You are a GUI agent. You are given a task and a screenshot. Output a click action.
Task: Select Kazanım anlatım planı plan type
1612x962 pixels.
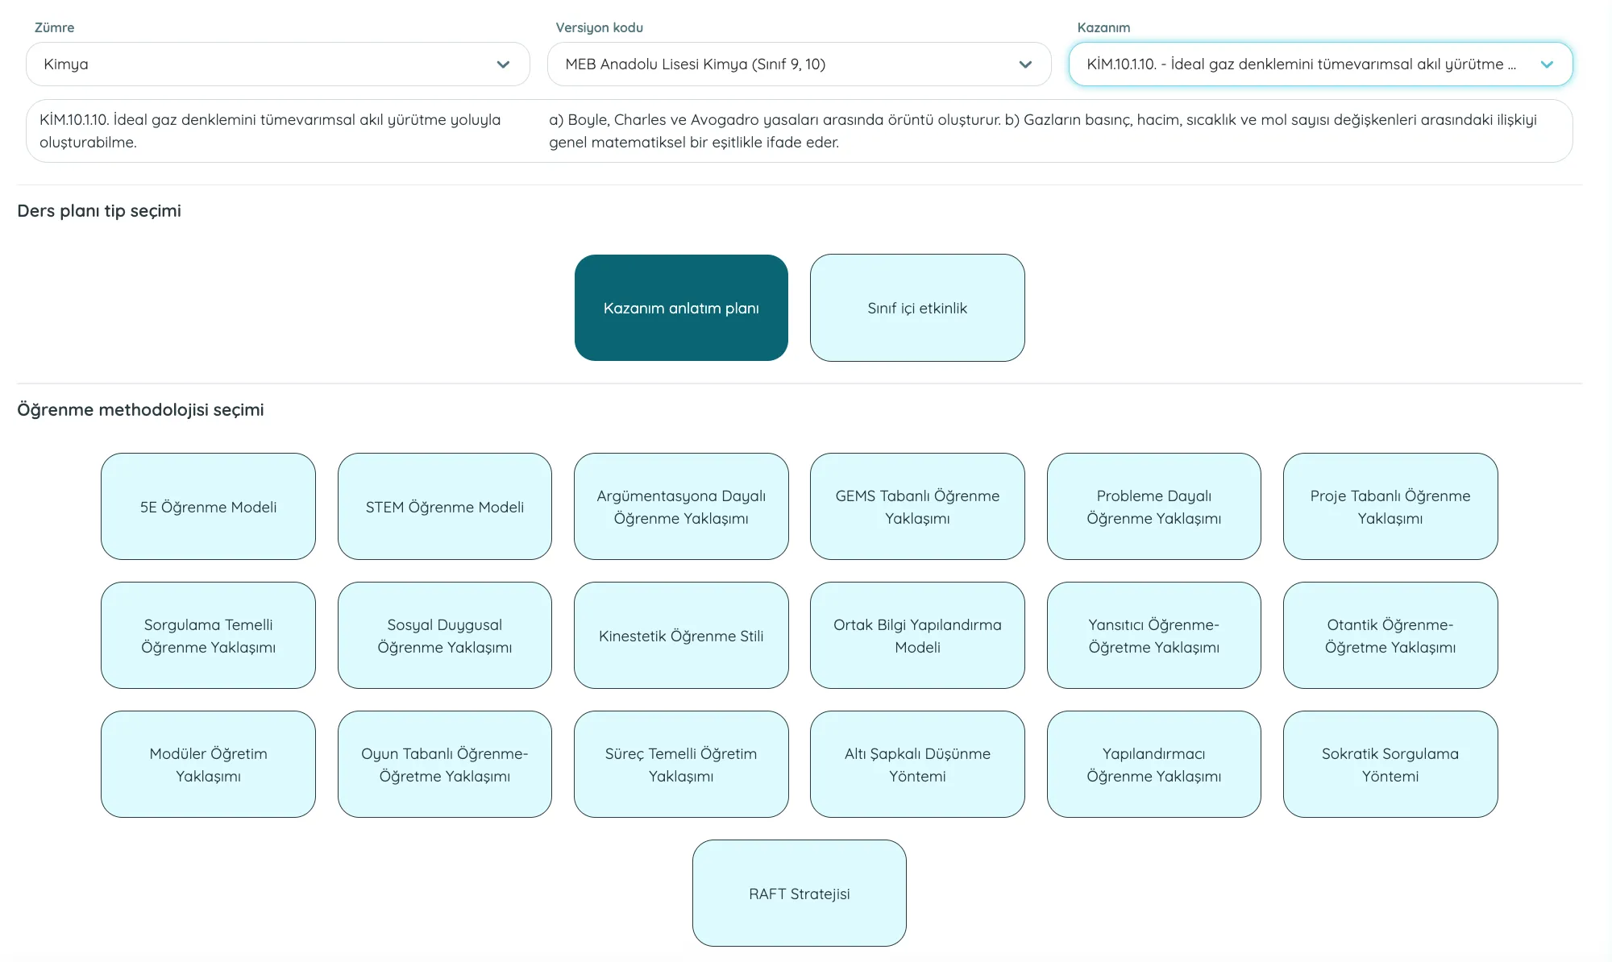coord(681,308)
